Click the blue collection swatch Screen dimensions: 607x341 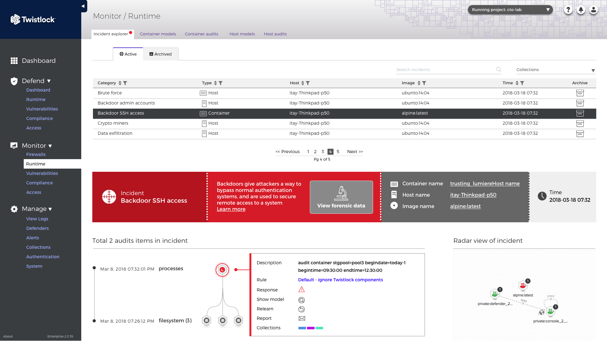(x=302, y=328)
